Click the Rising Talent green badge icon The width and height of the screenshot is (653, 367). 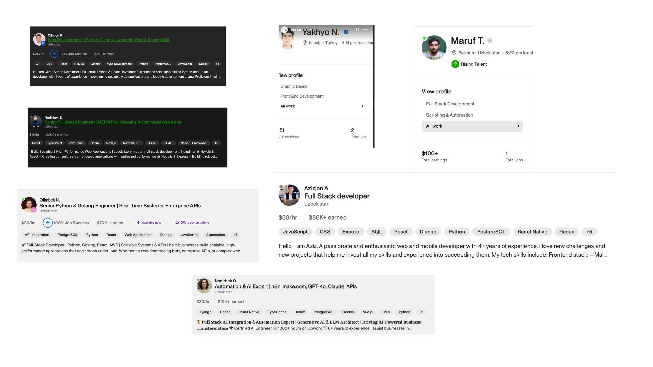pos(455,64)
